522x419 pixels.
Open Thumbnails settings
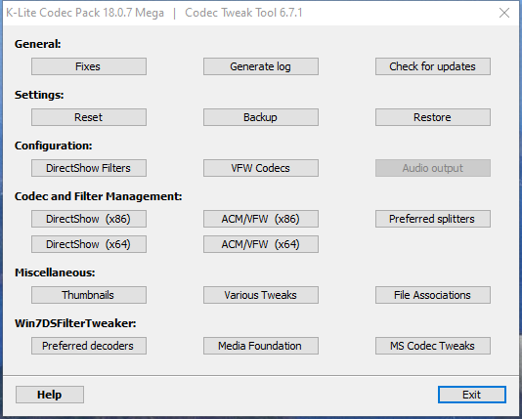(89, 295)
